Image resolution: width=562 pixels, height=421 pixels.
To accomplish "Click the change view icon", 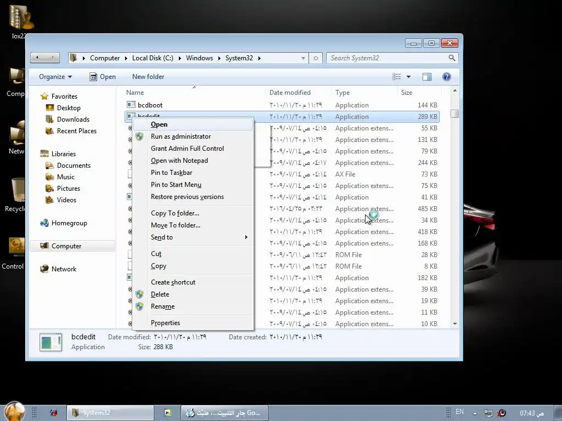I will 396,77.
